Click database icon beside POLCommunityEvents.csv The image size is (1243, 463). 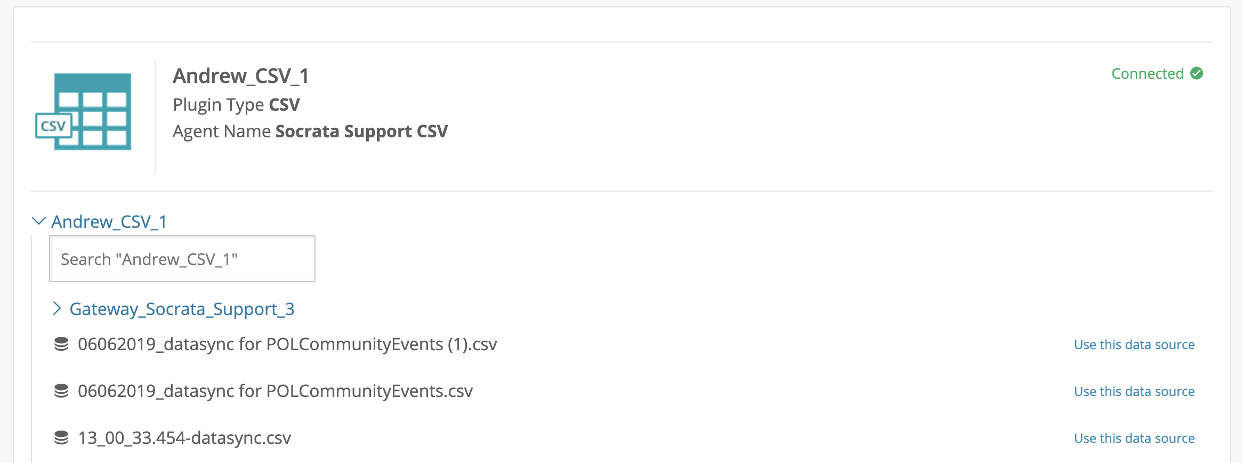pyautogui.click(x=61, y=391)
